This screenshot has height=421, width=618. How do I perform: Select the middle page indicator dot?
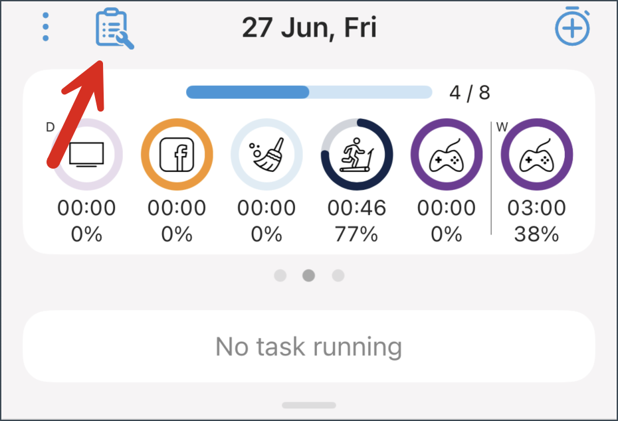(308, 276)
